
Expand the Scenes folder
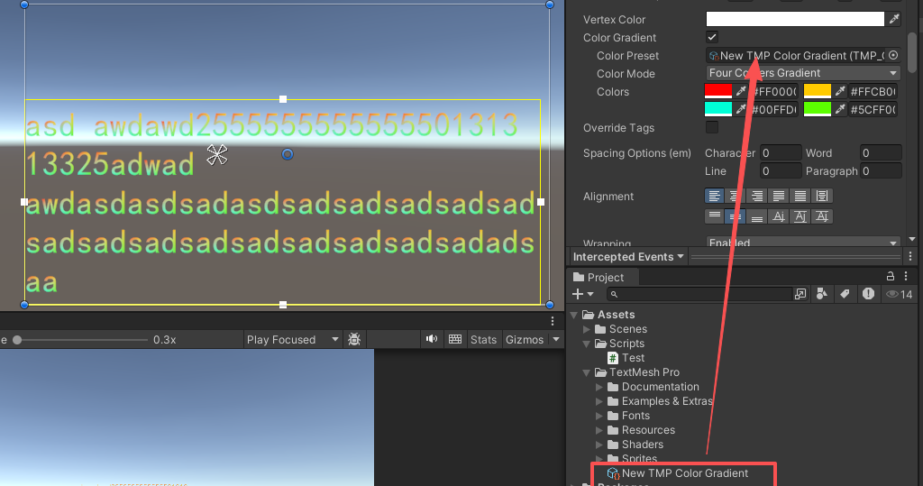[x=586, y=329]
